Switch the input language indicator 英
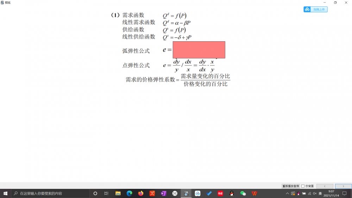Image resolution: width=352 pixels, height=198 pixels. tap(320, 193)
